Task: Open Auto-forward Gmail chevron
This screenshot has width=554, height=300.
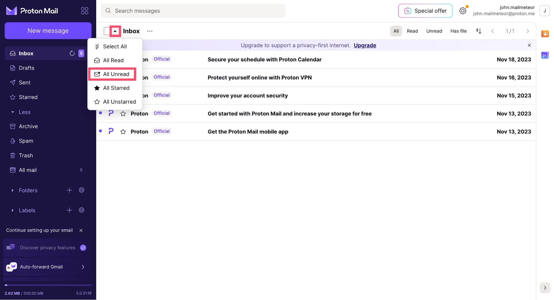Action: 83,267
